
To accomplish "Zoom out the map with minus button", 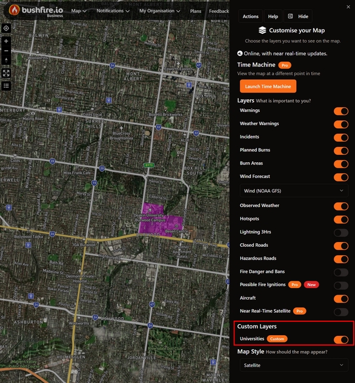I will [x=6, y=51].
